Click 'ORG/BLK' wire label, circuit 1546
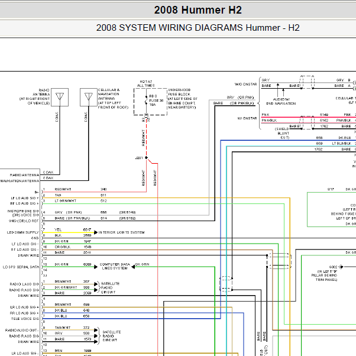Screen dimensions: 356x356 (x=63, y=247)
